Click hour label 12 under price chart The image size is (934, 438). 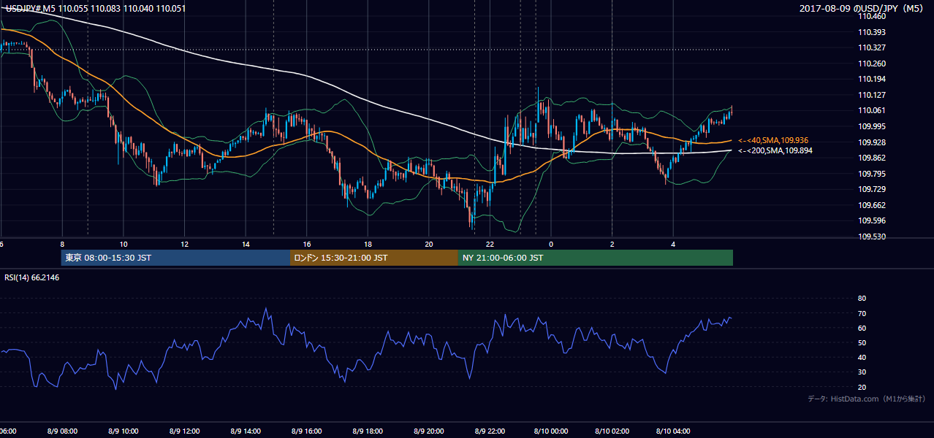185,244
